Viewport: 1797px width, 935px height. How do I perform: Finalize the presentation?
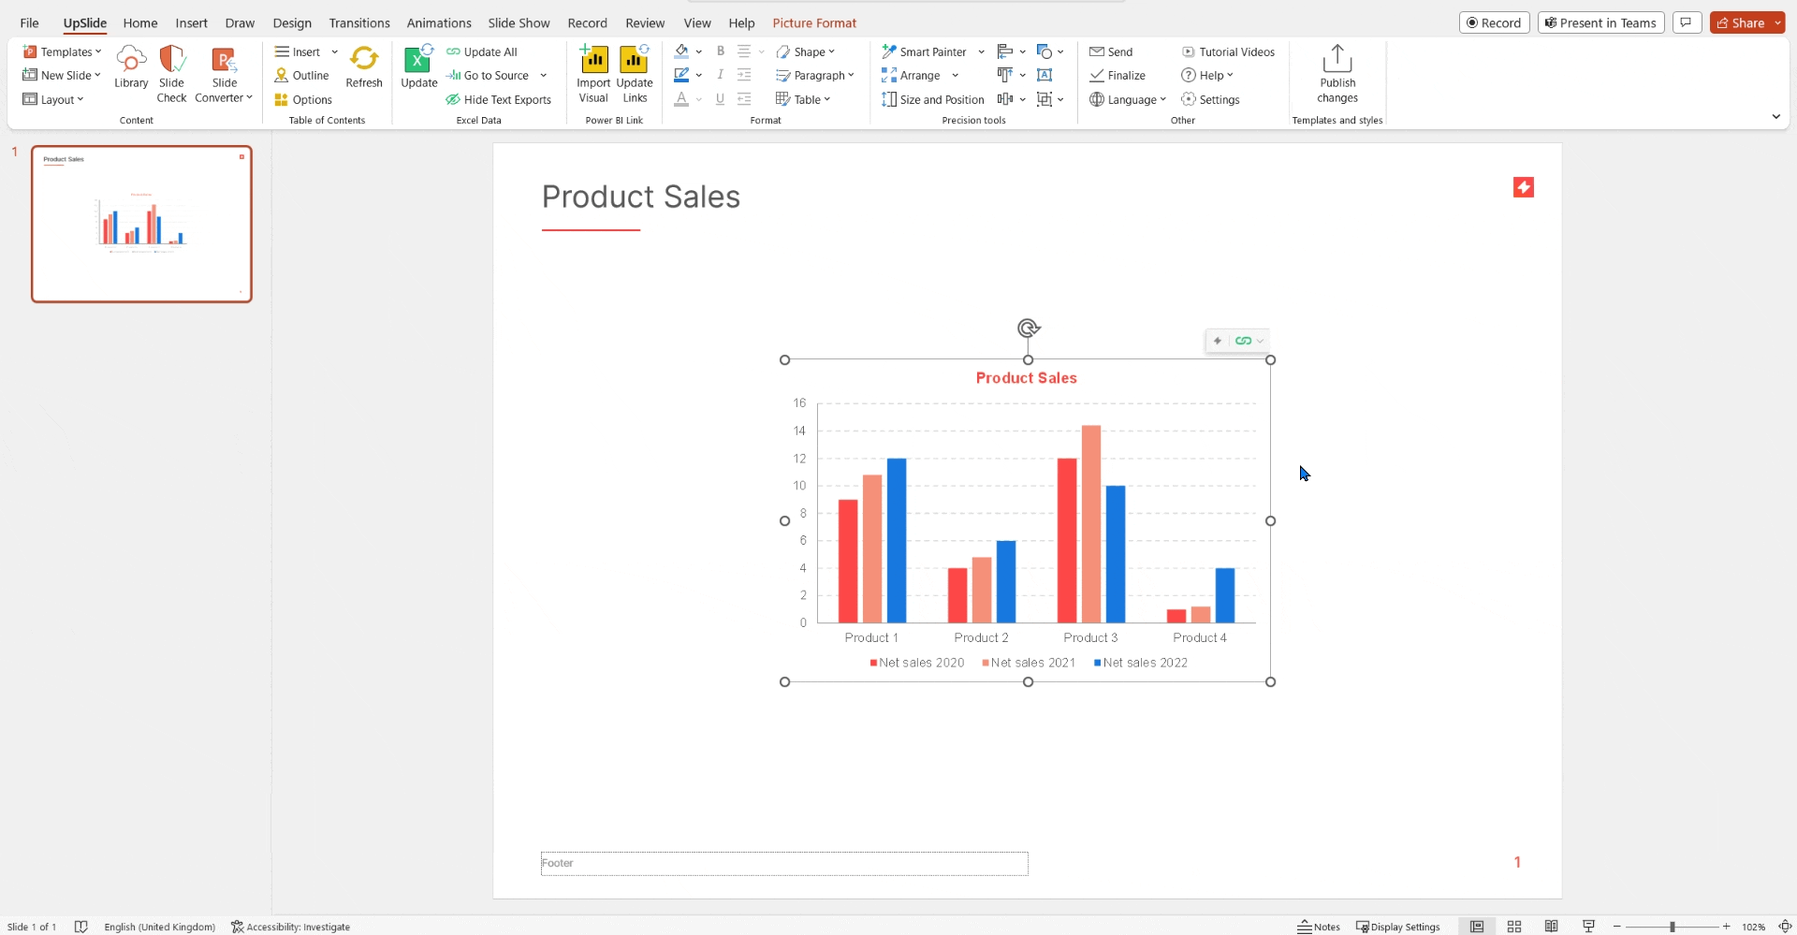(1118, 75)
